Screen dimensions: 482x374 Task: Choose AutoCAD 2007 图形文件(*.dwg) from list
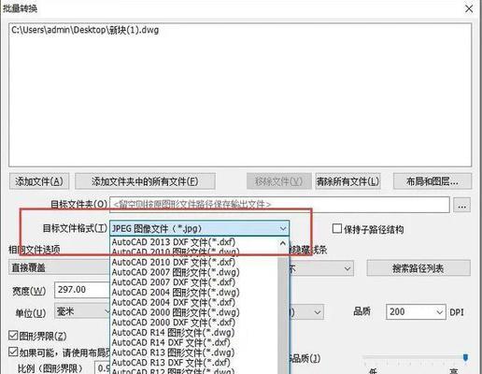(x=176, y=272)
